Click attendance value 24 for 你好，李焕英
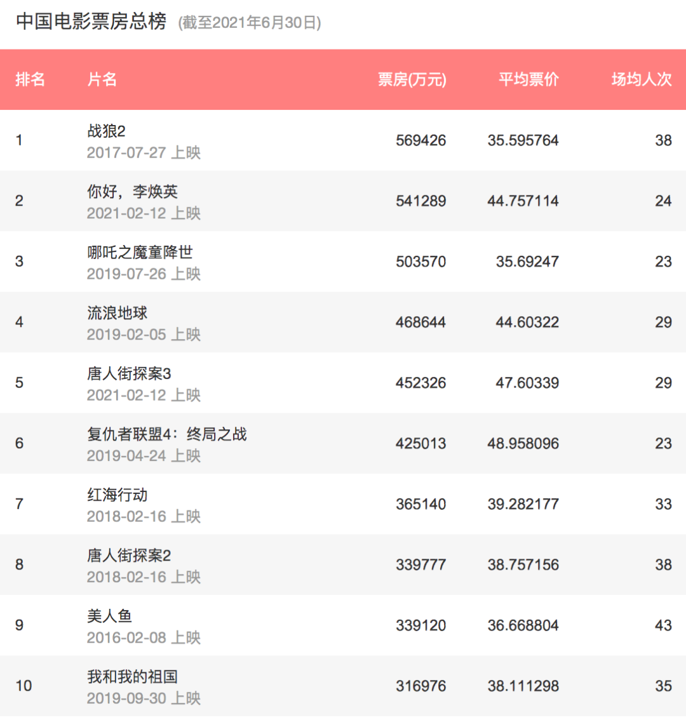 [x=664, y=201]
